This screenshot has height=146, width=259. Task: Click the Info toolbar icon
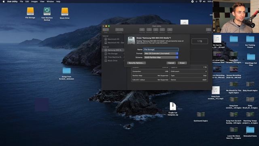(x=208, y=30)
